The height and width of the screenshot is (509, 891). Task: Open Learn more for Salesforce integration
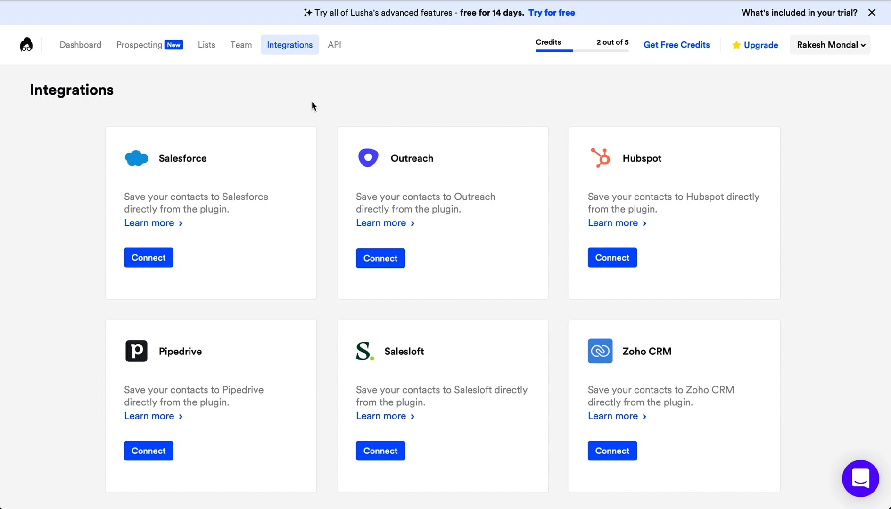click(x=153, y=223)
